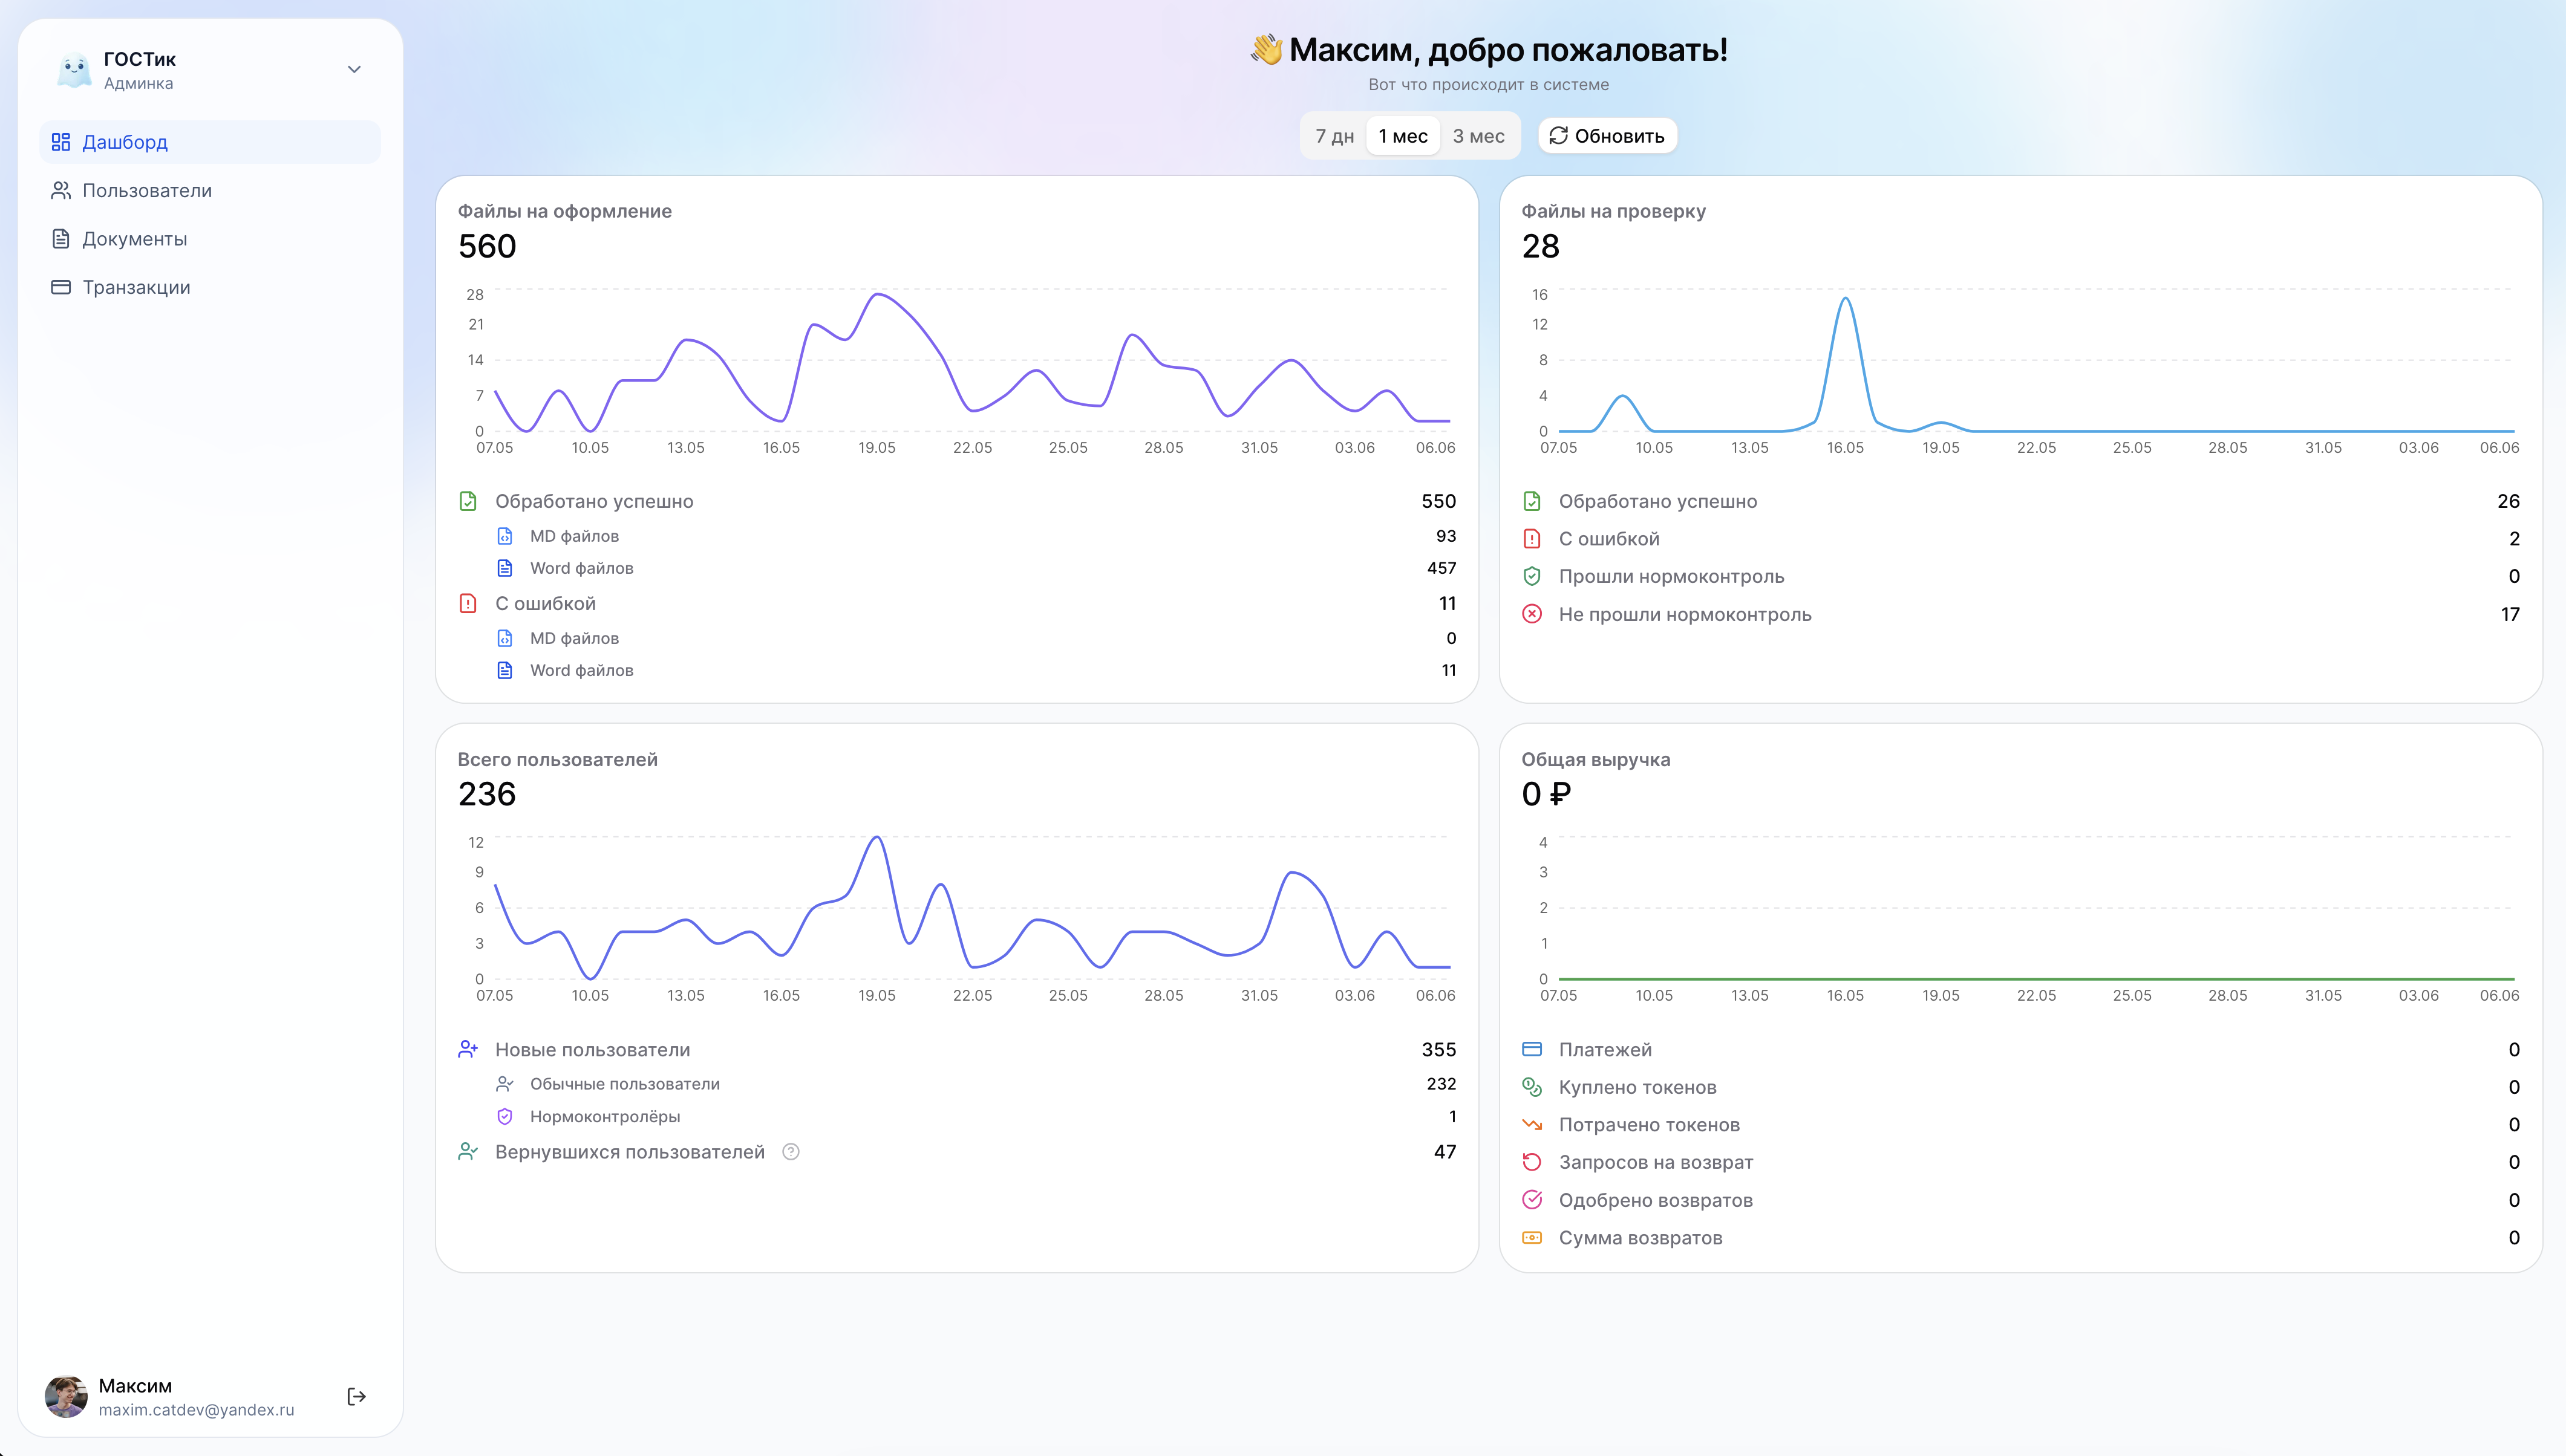Click the logout icon beside Максим's profile
Viewport: 2566px width, 1456px height.
click(356, 1396)
